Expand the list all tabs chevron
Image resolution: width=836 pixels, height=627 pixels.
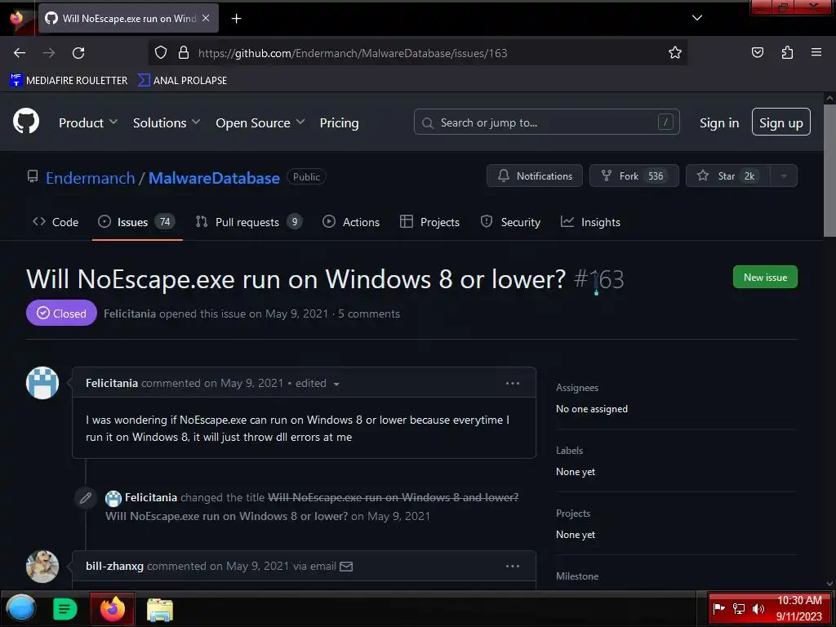[x=697, y=18]
